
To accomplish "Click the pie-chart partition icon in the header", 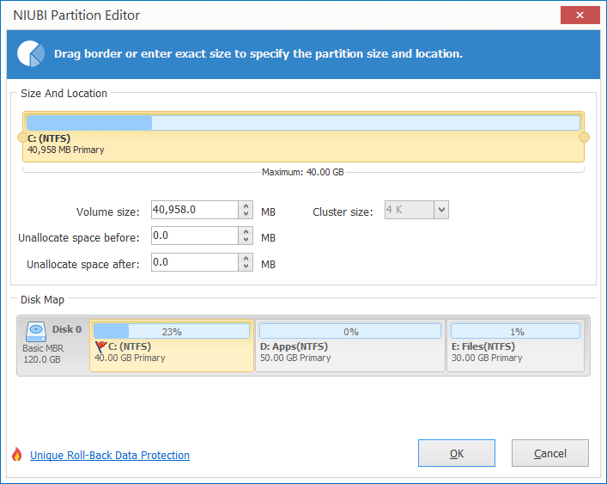I will 31,53.
